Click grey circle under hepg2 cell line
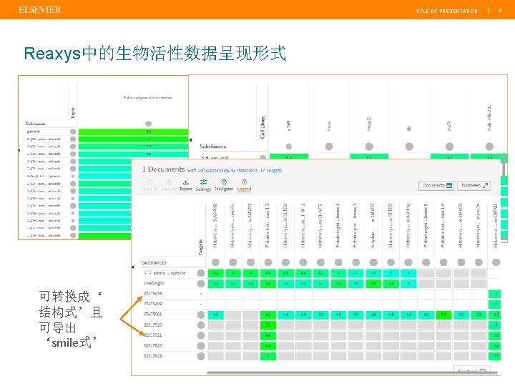 click(x=369, y=147)
